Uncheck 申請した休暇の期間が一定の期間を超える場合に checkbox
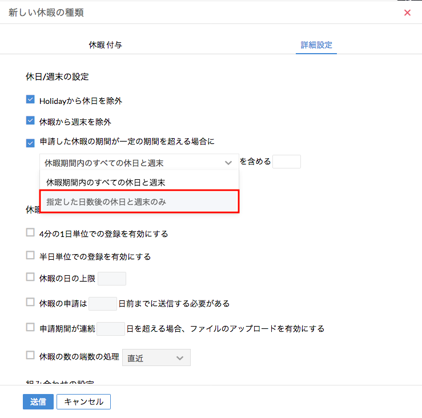The image size is (422, 418). [x=31, y=143]
